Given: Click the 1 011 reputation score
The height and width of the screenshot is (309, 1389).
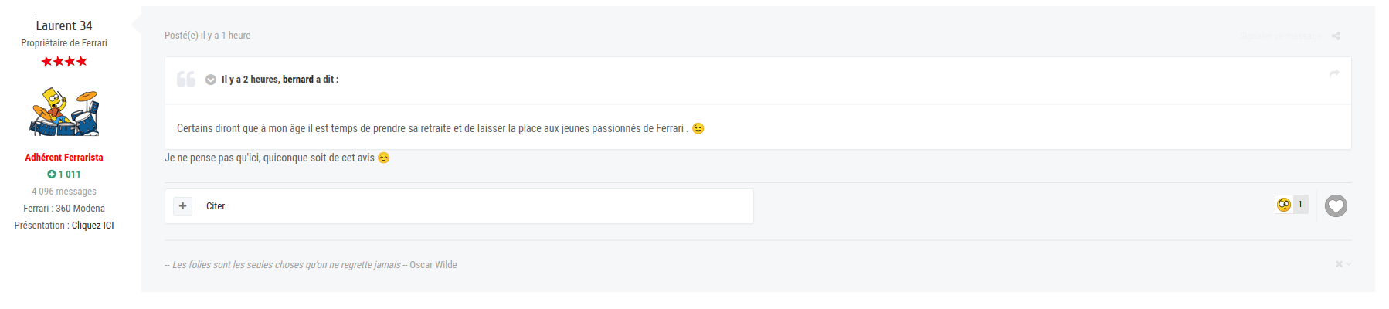Looking at the screenshot, I should [x=70, y=175].
